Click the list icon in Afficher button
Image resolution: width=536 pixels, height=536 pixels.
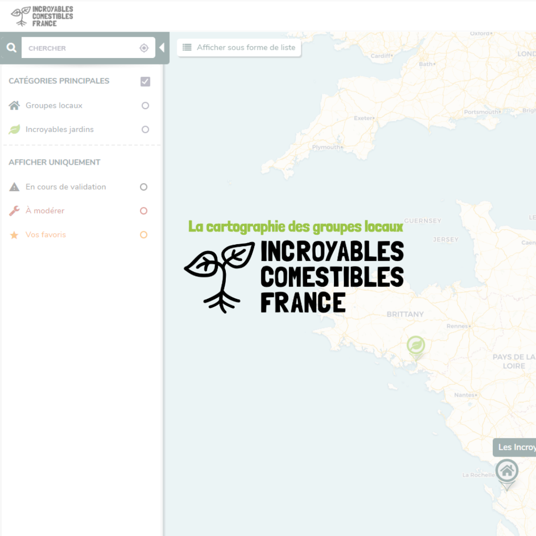(x=187, y=47)
